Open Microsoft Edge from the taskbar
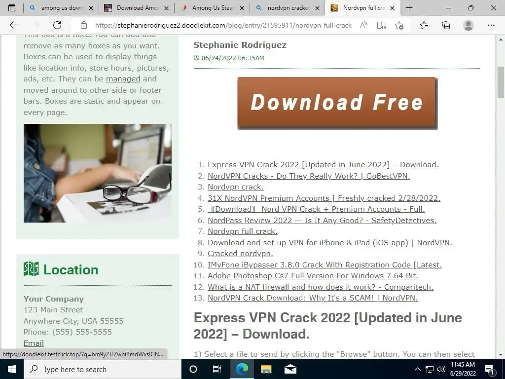The image size is (505, 379). [242, 369]
